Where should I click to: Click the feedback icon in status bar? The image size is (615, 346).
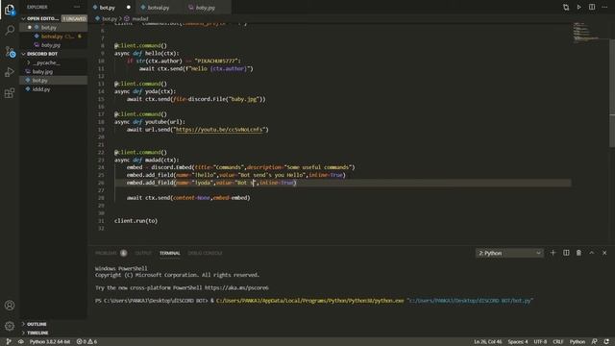click(x=595, y=342)
